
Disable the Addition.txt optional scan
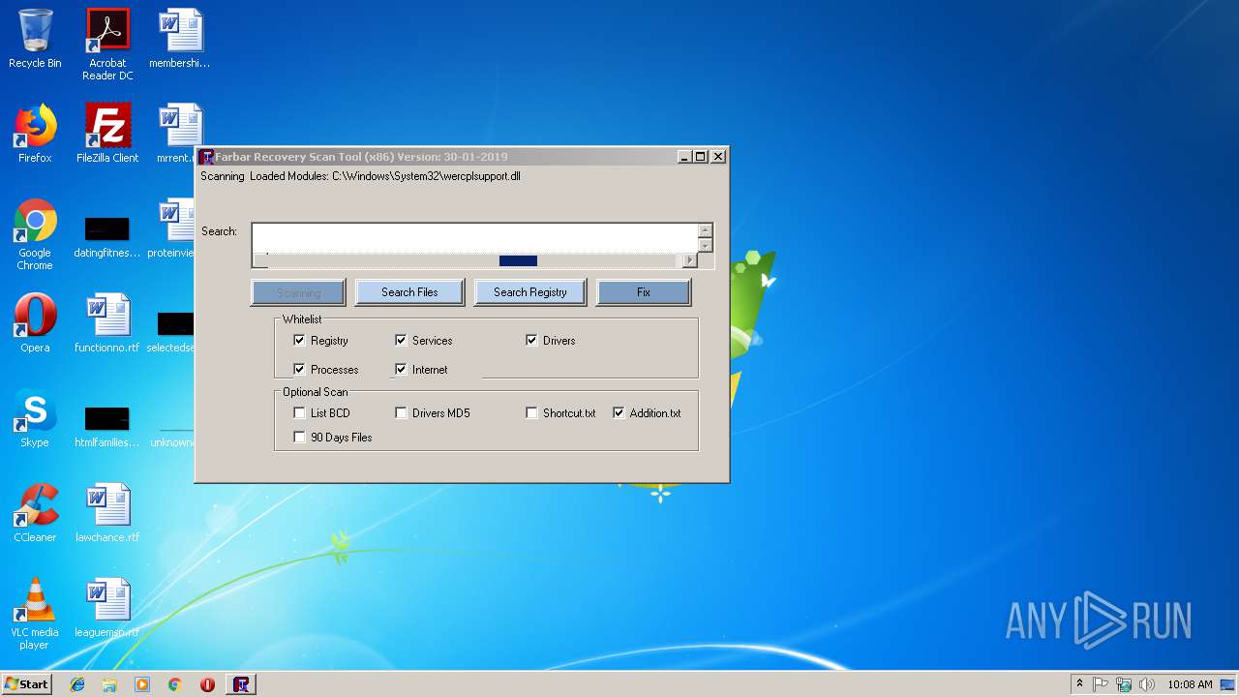coord(619,413)
